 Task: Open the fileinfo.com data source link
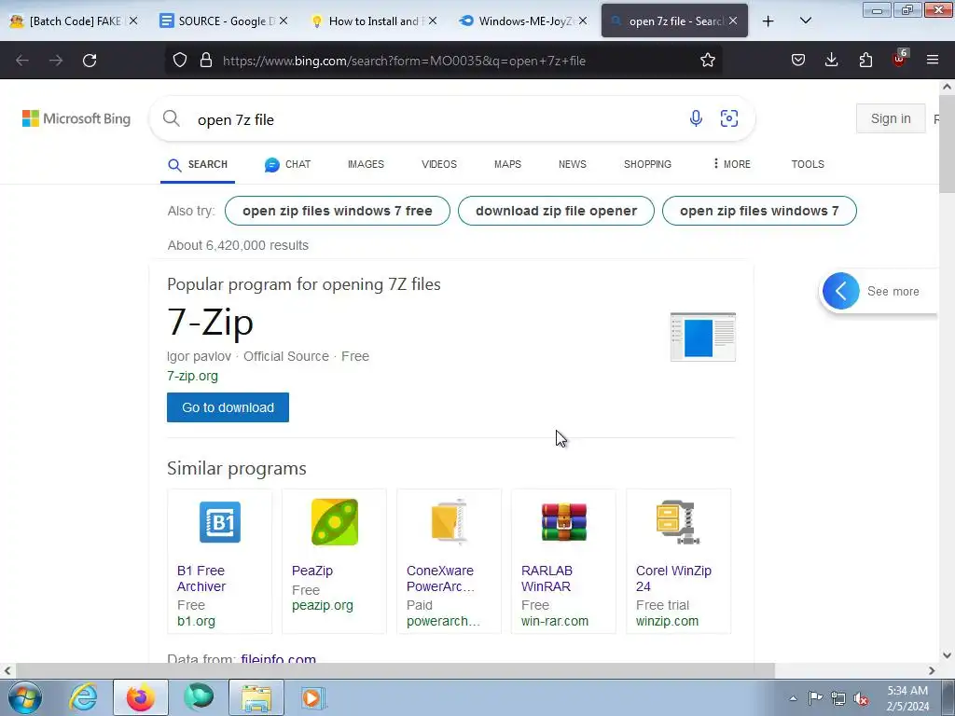278,659
